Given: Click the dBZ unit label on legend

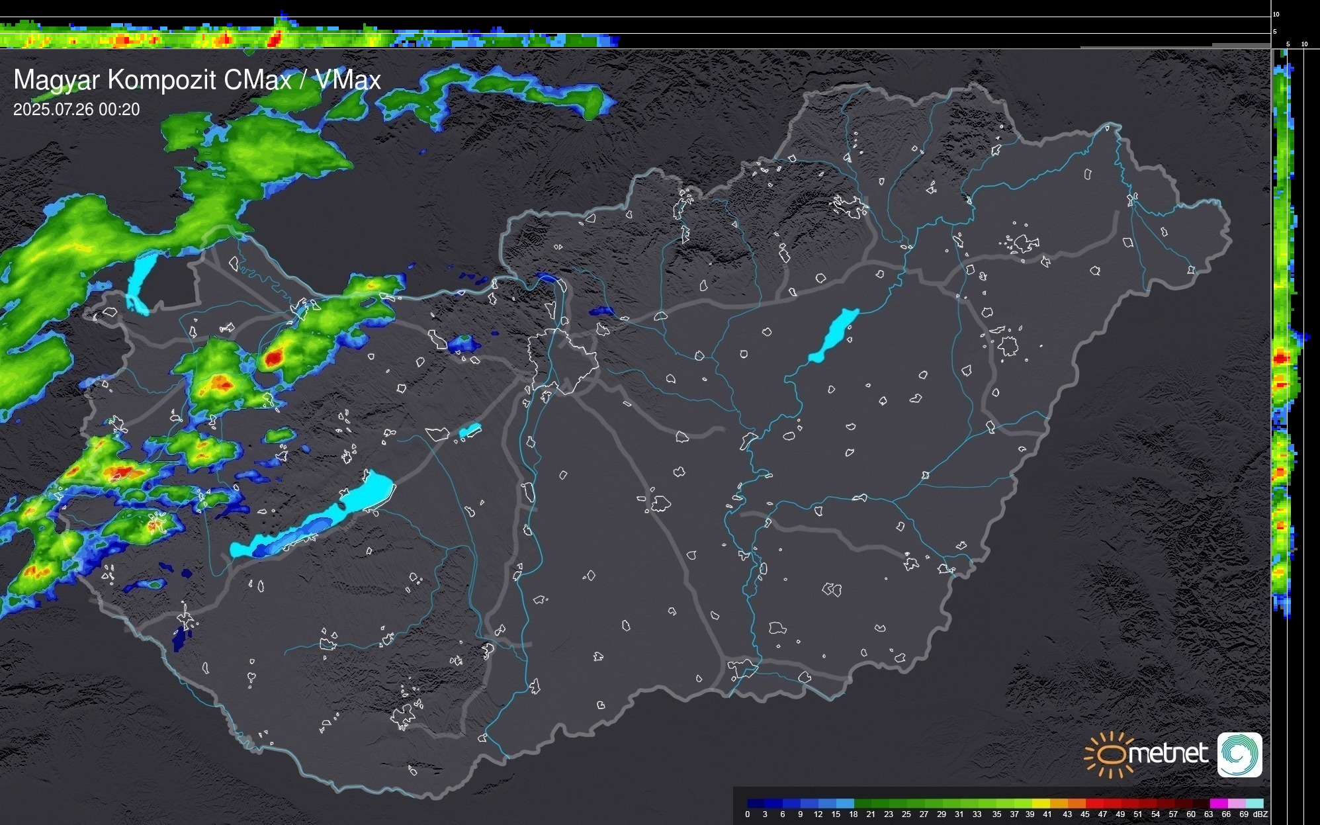Looking at the screenshot, I should pos(1261,814).
